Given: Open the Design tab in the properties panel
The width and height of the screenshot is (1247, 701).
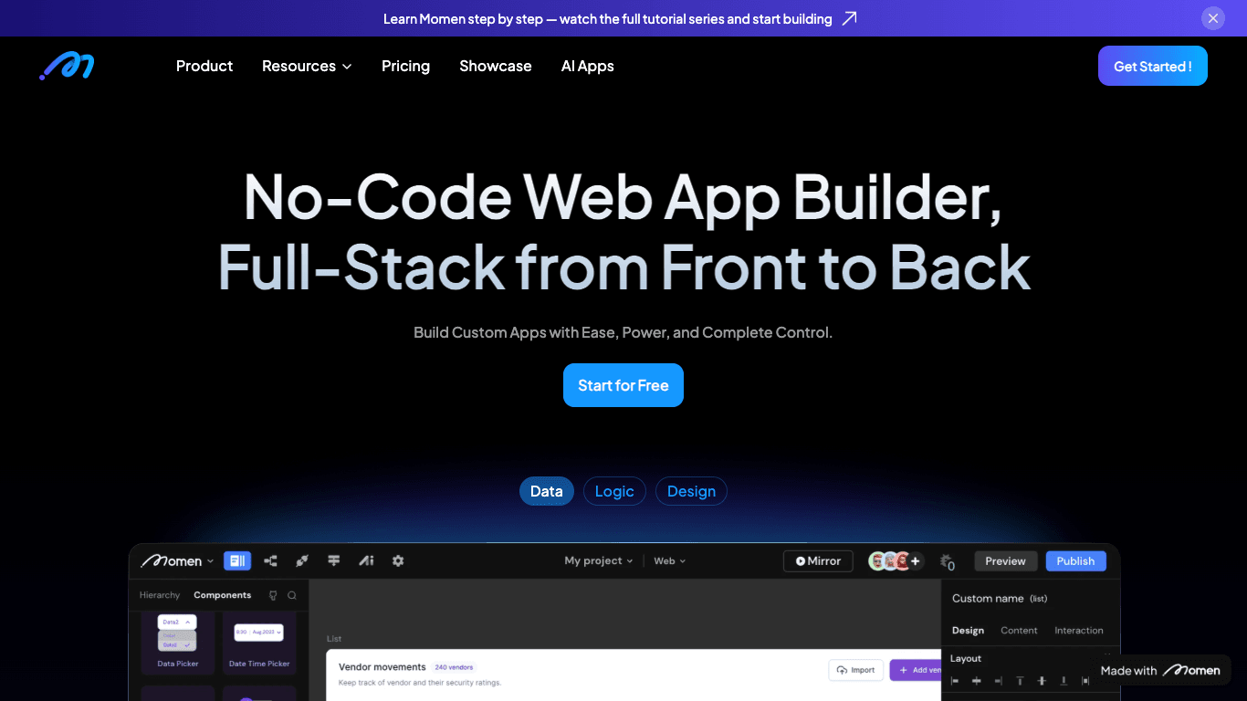Looking at the screenshot, I should pyautogui.click(x=968, y=631).
